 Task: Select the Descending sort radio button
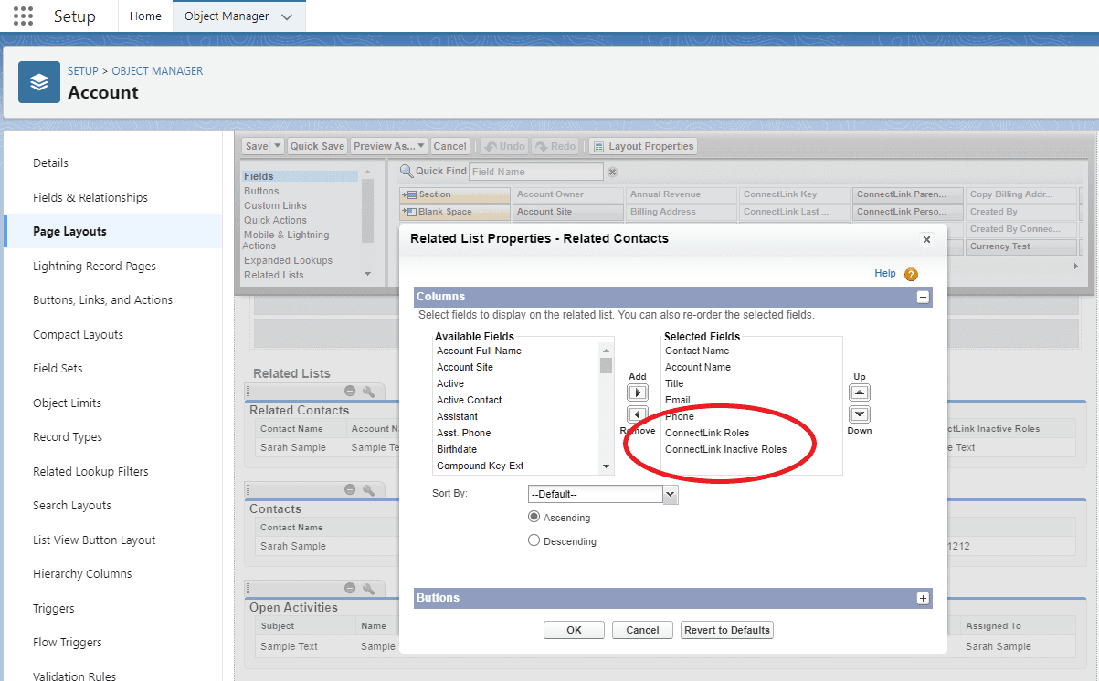(x=534, y=540)
